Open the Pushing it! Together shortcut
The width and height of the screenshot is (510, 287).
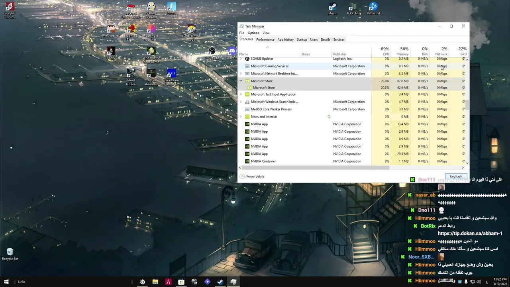click(151, 33)
